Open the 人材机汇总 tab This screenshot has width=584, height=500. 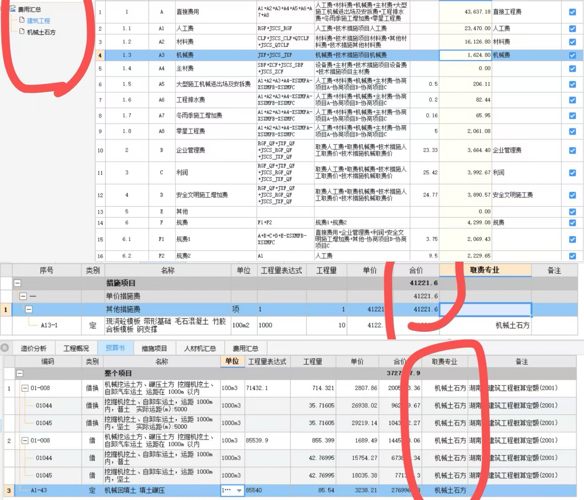pyautogui.click(x=200, y=348)
